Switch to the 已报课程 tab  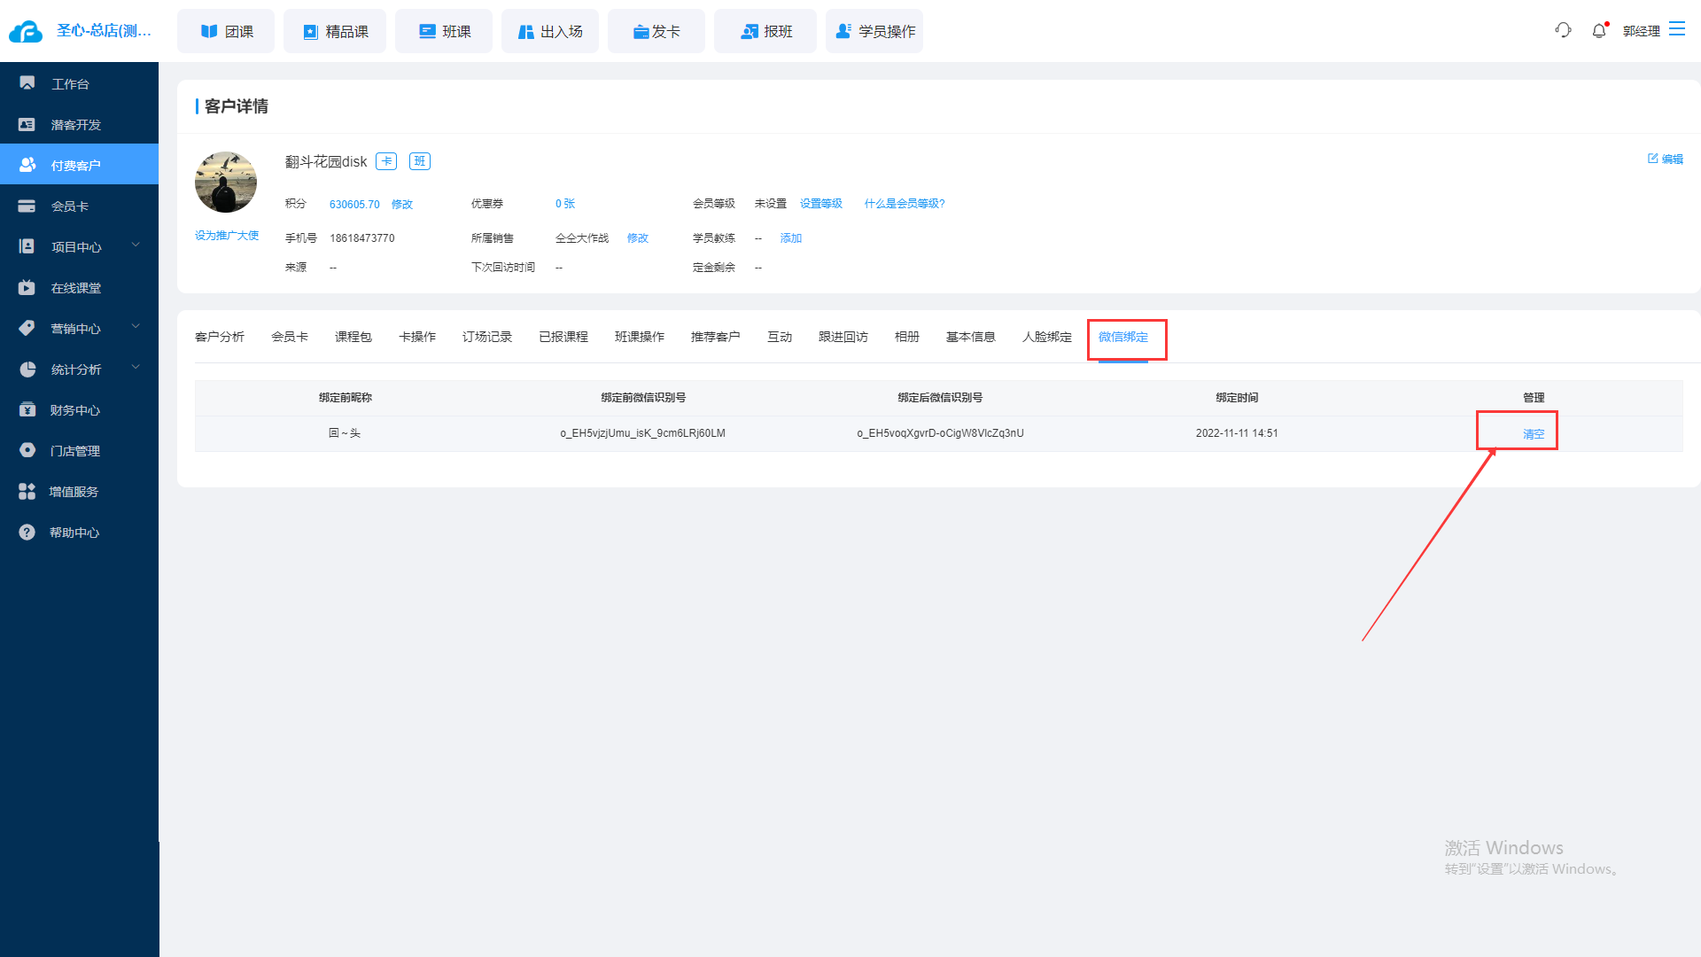[x=563, y=337]
